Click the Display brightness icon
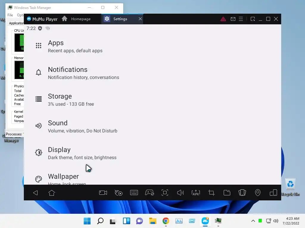Viewport: 305px width, 228px height. pyautogui.click(x=38, y=152)
